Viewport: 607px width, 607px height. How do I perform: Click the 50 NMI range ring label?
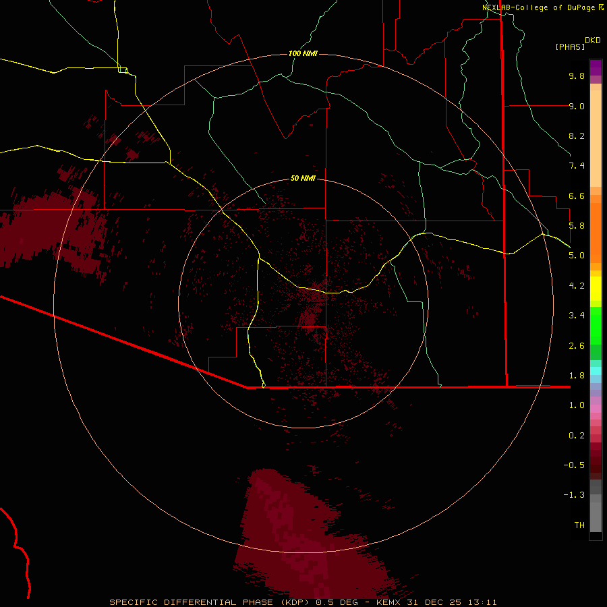[x=303, y=179]
